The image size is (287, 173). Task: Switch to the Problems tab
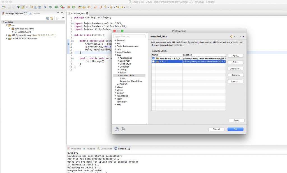click(x=74, y=149)
